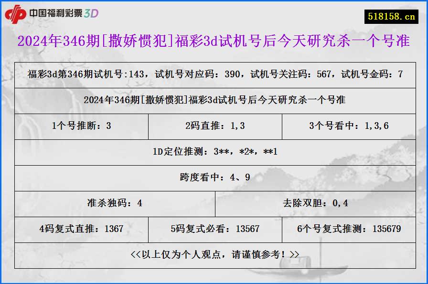Image resolution: width=428 pixels, height=284 pixels.
Task: Open the 2024年346期 subtitle row
Action: [214, 101]
